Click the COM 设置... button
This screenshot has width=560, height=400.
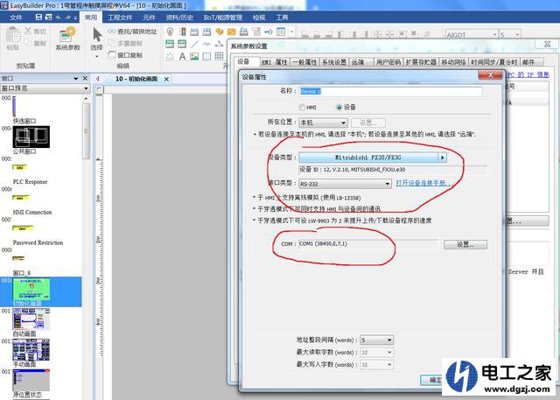pos(464,244)
